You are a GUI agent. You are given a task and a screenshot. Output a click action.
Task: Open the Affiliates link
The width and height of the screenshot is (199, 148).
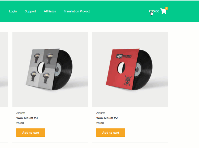pyautogui.click(x=50, y=11)
